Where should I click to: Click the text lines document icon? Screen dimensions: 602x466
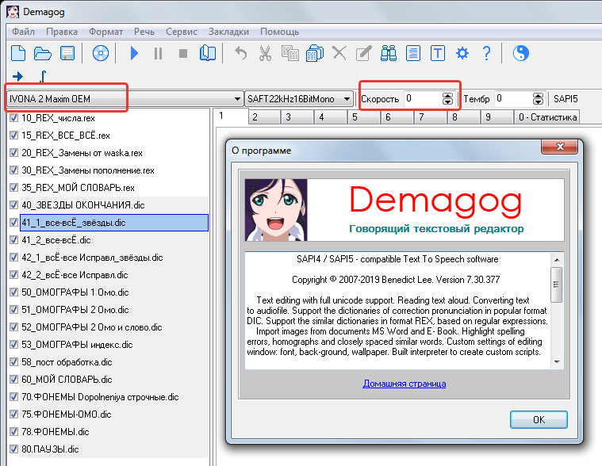pyautogui.click(x=413, y=53)
